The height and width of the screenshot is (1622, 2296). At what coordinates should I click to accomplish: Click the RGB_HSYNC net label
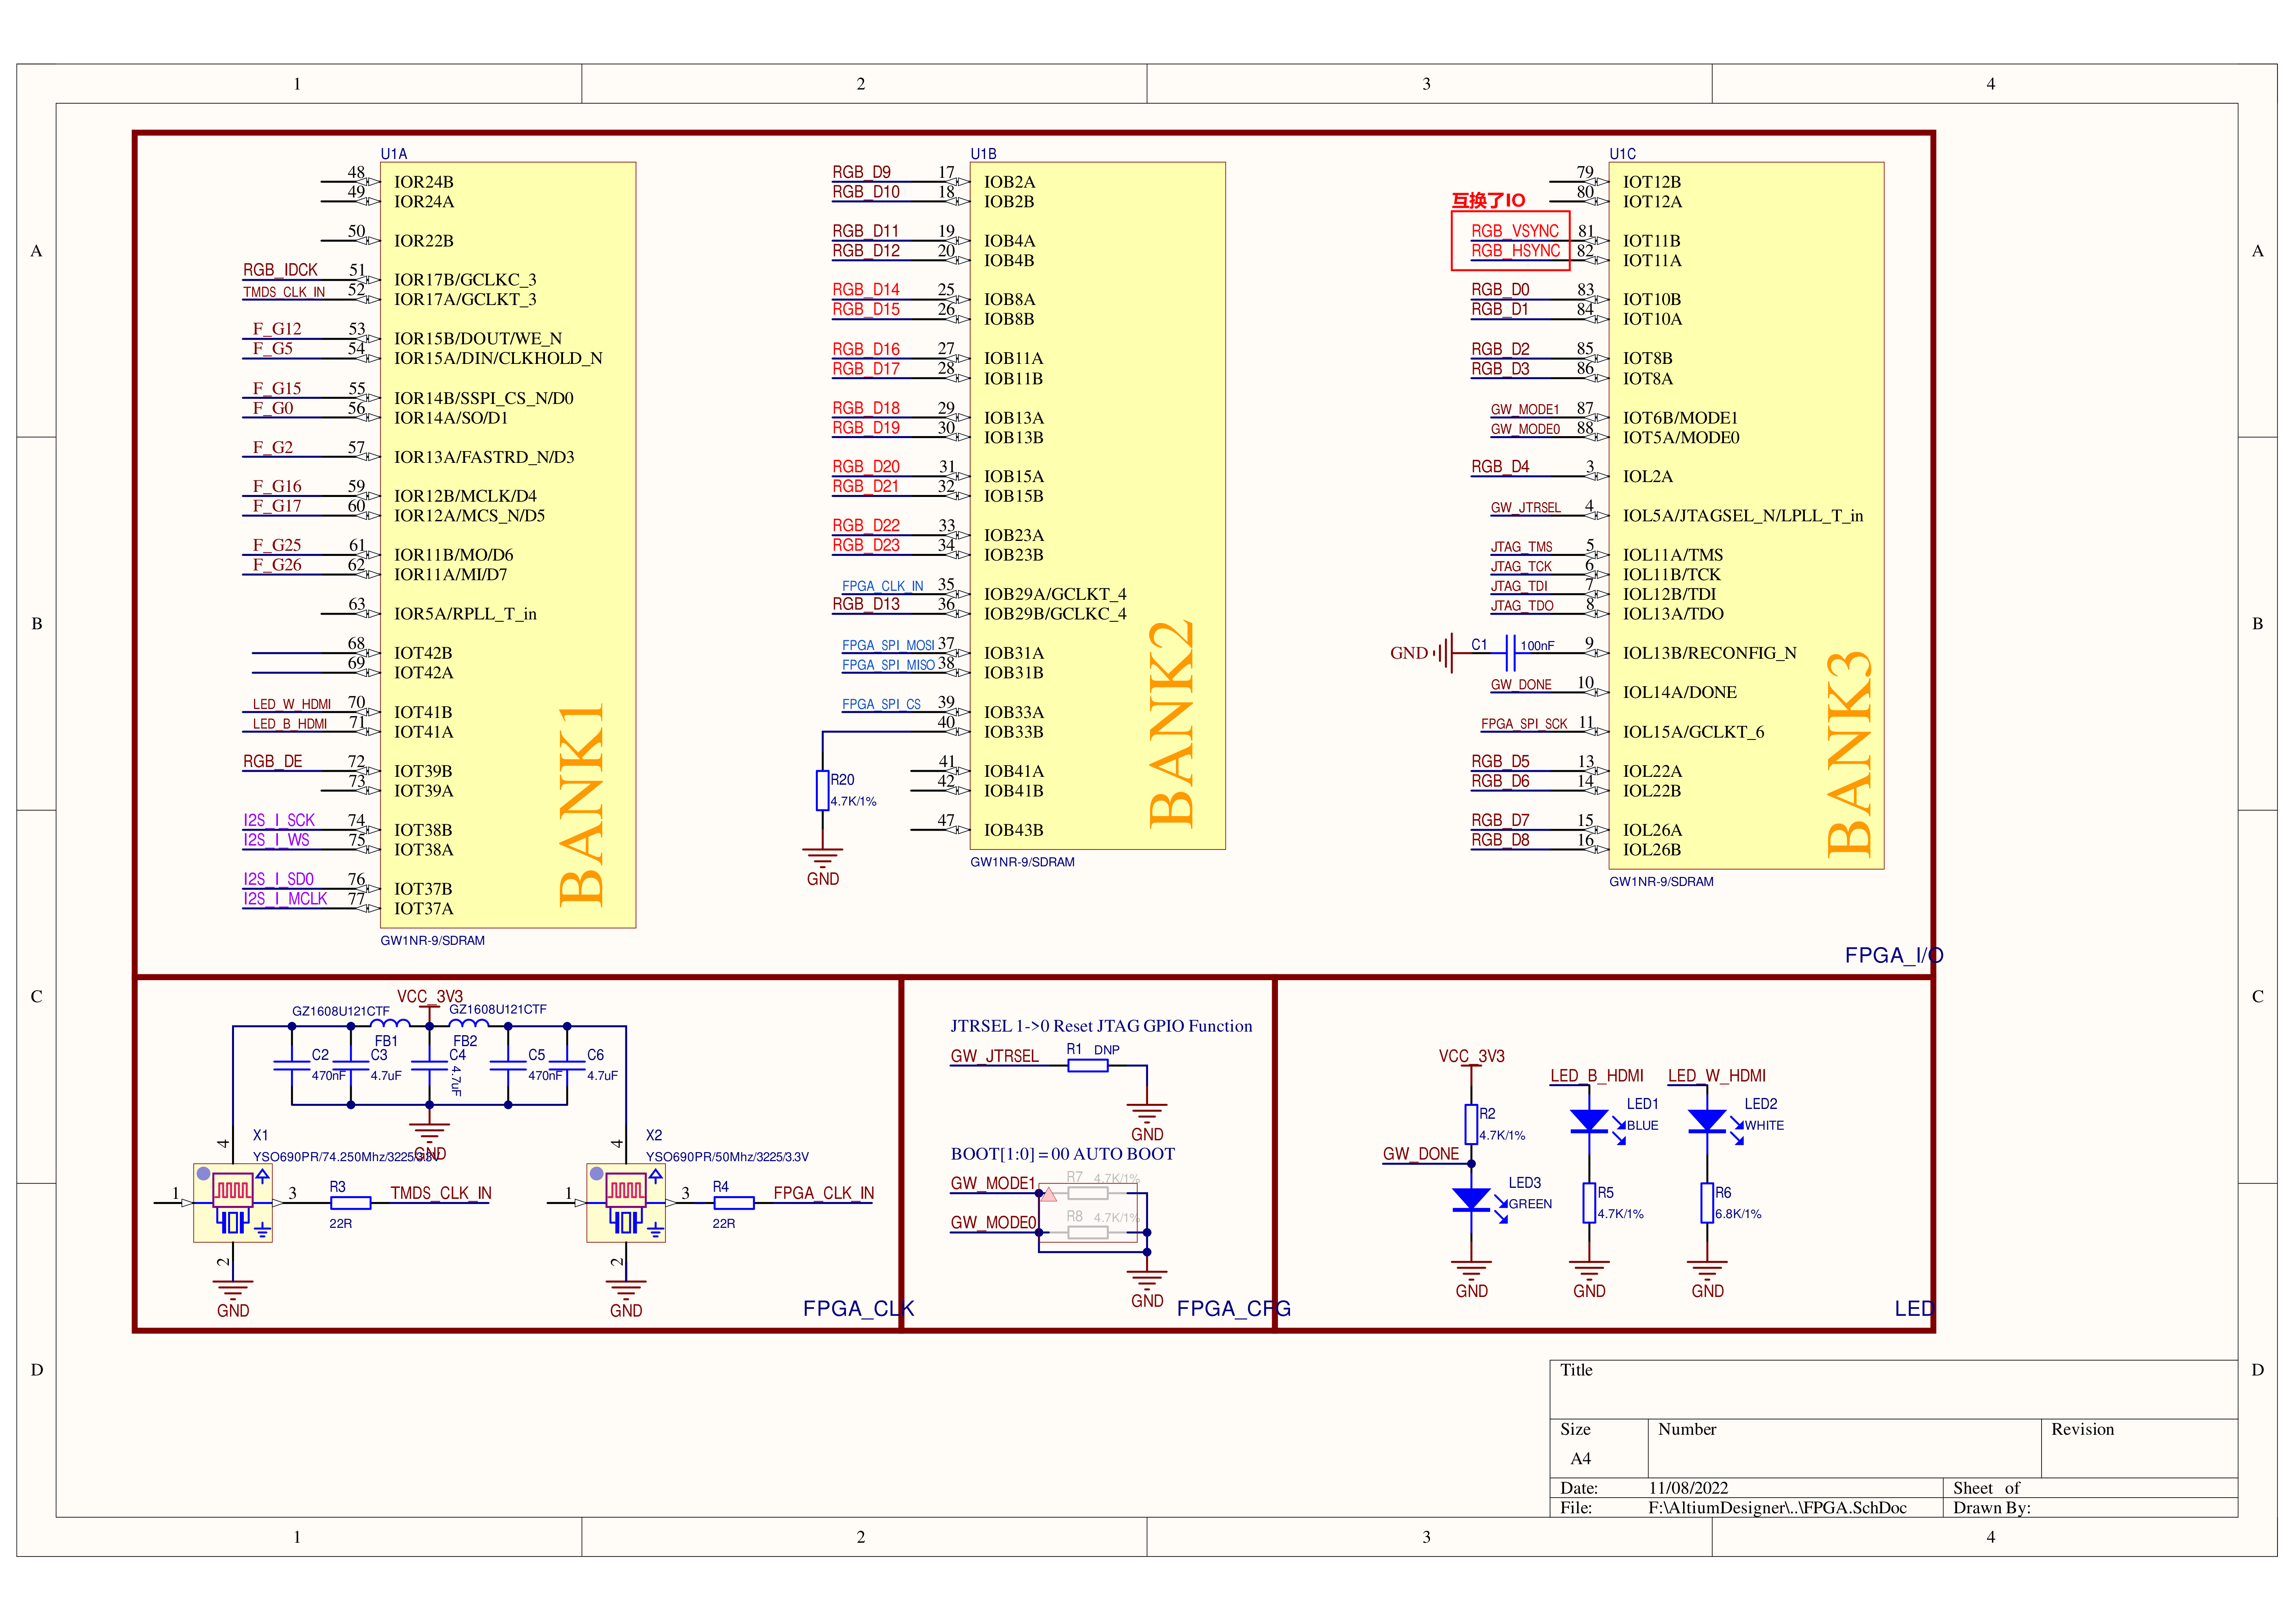click(x=1515, y=251)
